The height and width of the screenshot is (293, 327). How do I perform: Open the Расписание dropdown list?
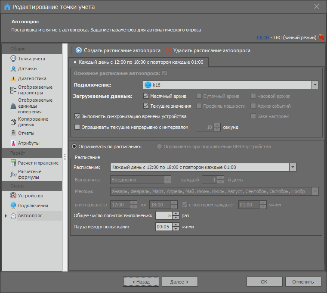click(293, 167)
